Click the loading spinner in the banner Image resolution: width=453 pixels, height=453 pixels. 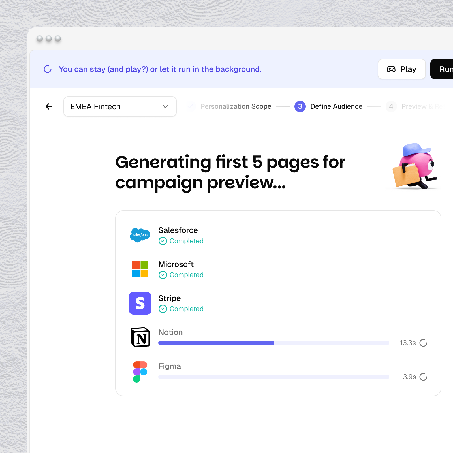tap(48, 69)
